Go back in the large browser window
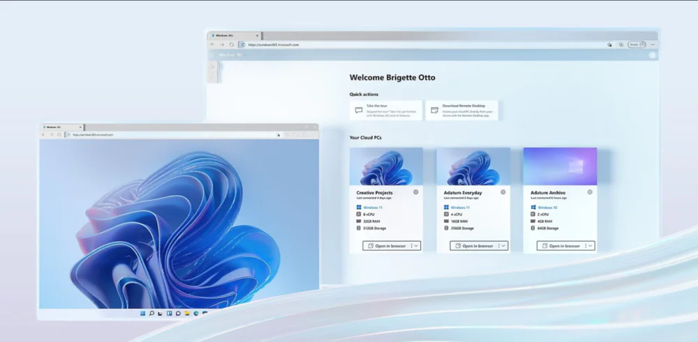The image size is (698, 342). (213, 45)
